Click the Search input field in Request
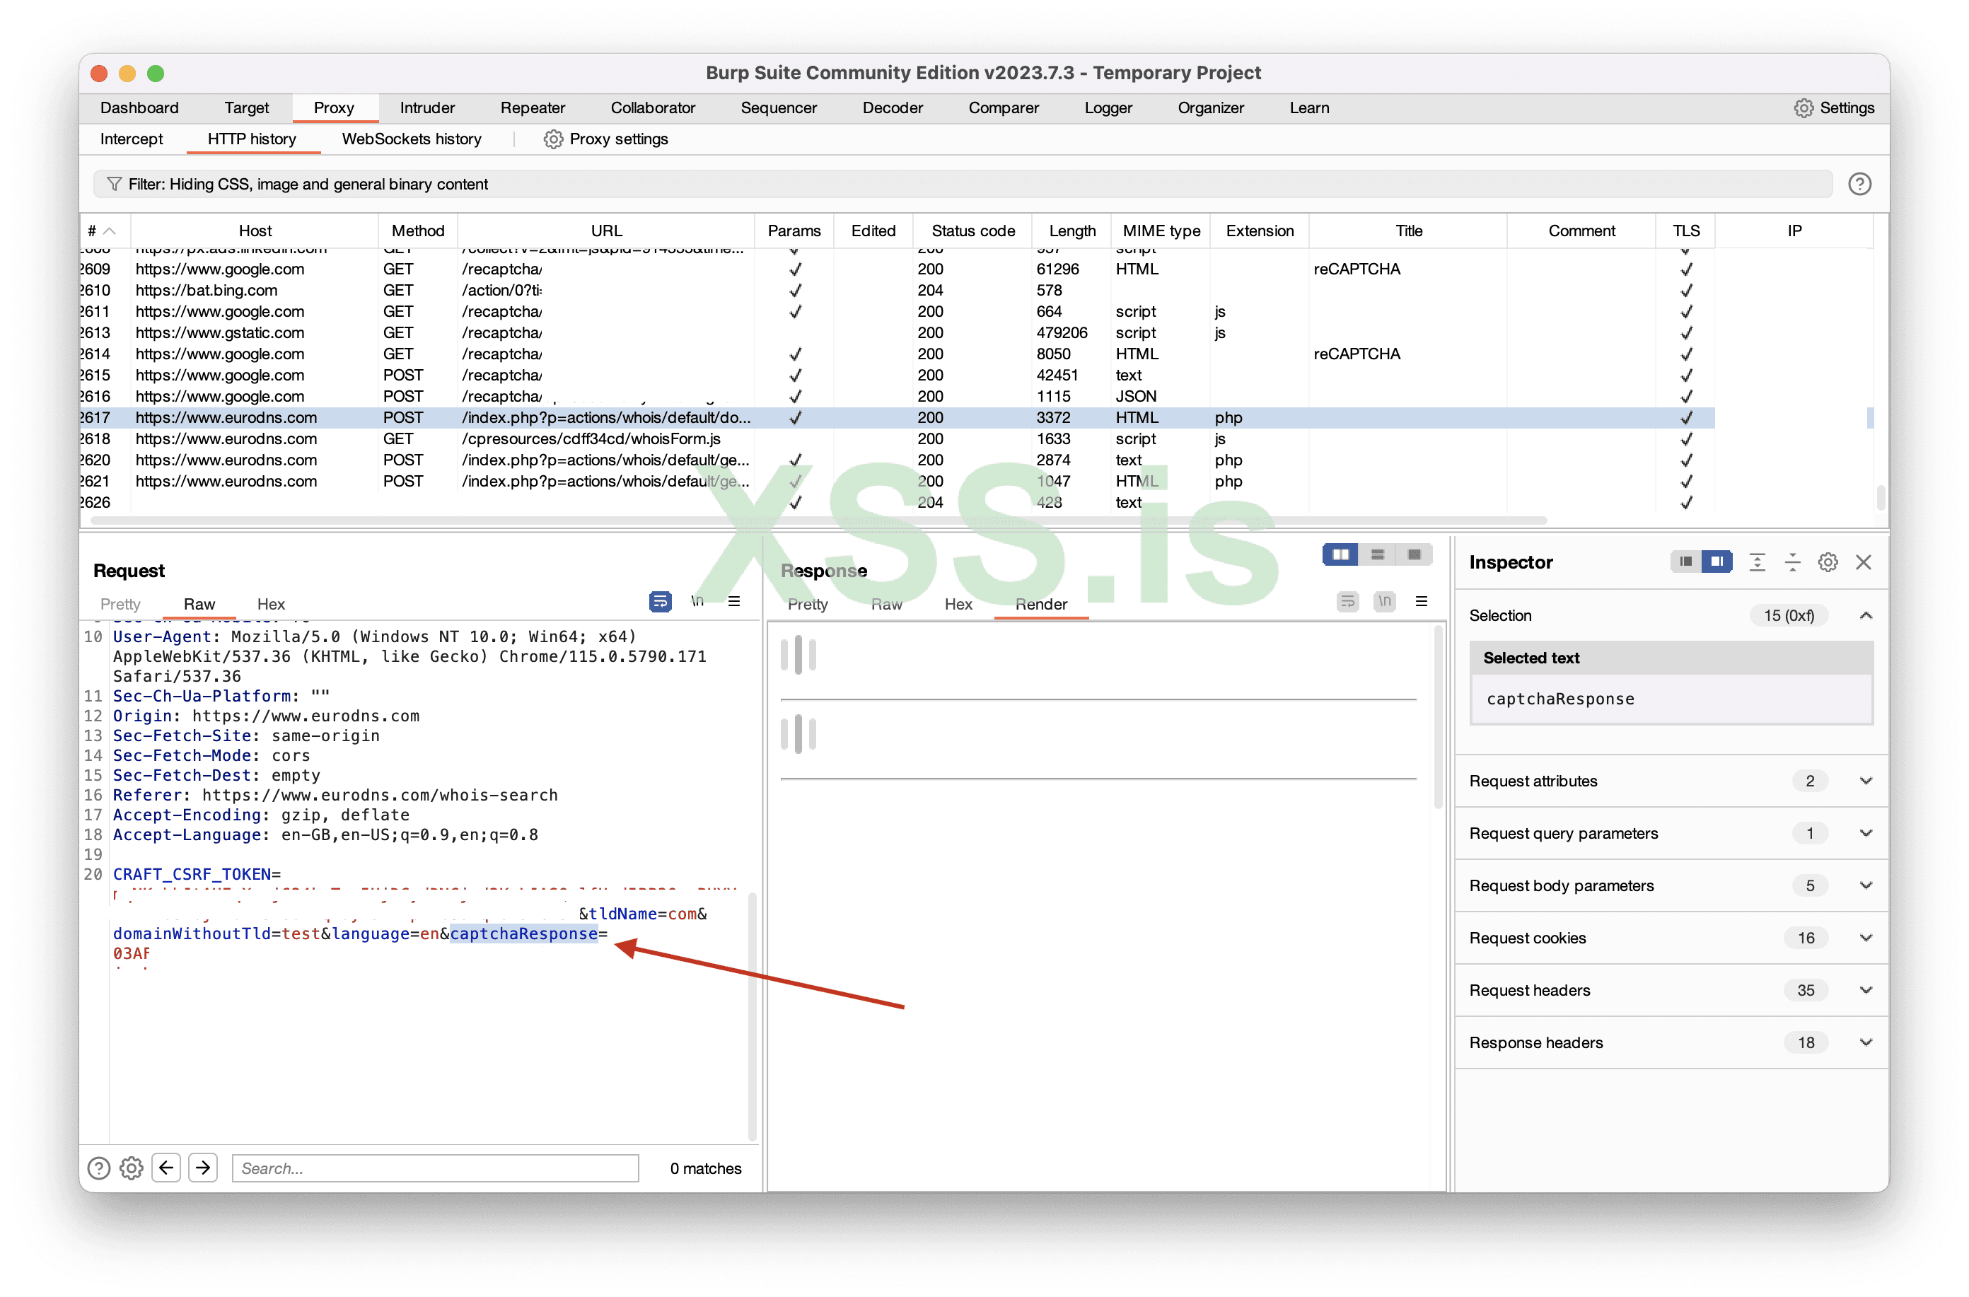The width and height of the screenshot is (1969, 1297). (x=435, y=1168)
